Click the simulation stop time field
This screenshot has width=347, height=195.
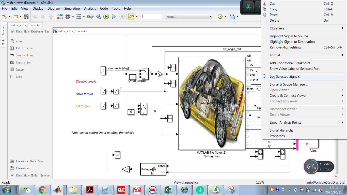151,17
